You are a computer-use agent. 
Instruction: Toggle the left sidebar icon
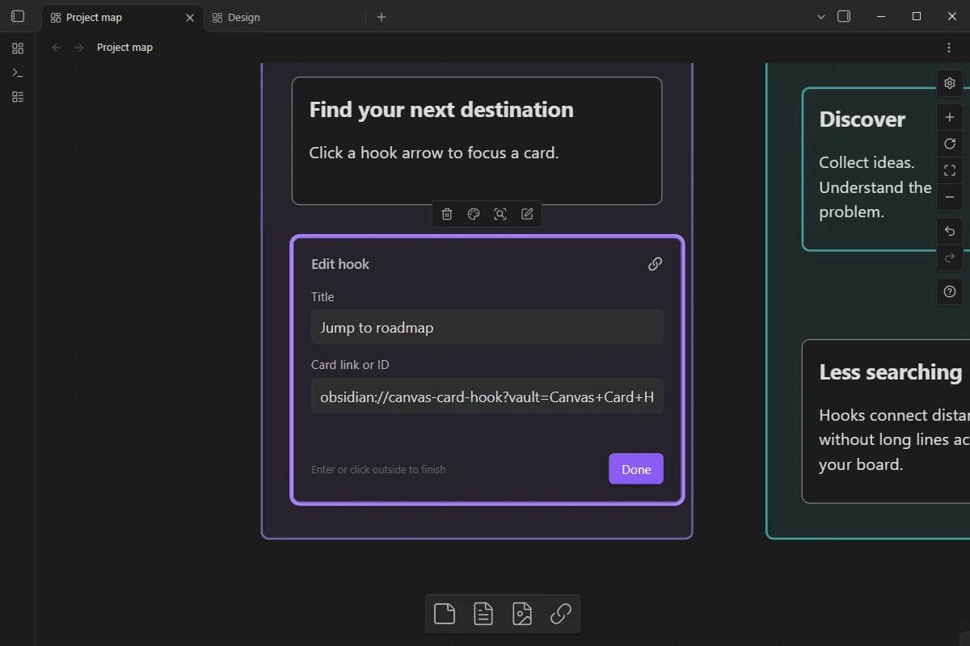click(x=18, y=16)
